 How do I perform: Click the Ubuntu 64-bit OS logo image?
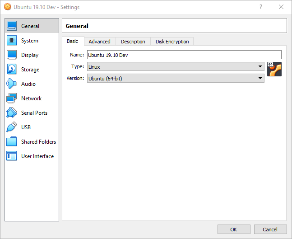[x=274, y=69]
